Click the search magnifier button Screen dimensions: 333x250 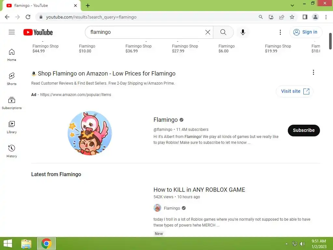click(x=223, y=32)
